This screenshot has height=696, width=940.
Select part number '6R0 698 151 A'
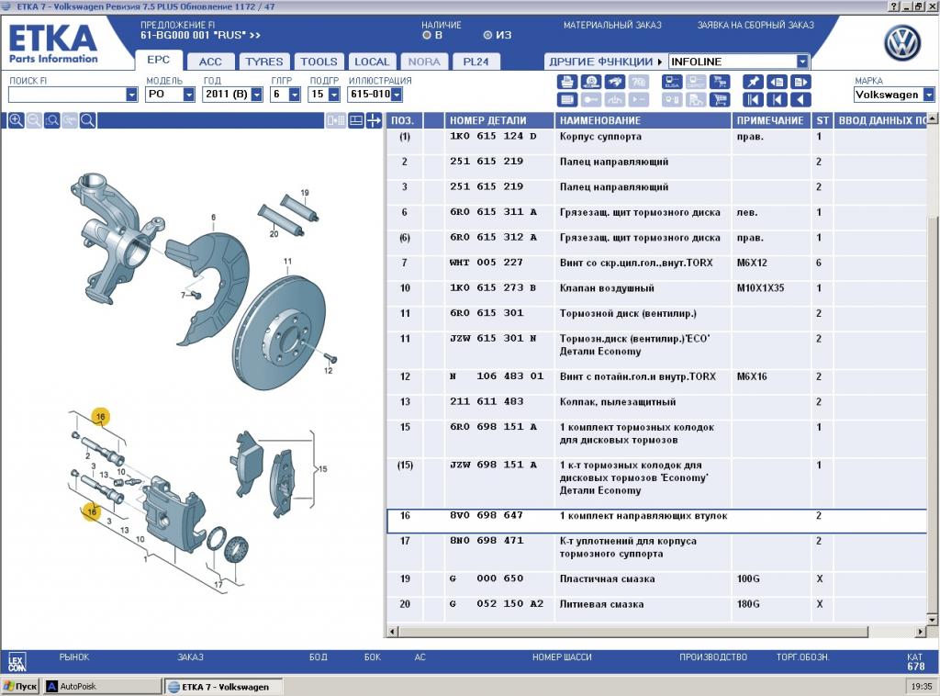493,427
